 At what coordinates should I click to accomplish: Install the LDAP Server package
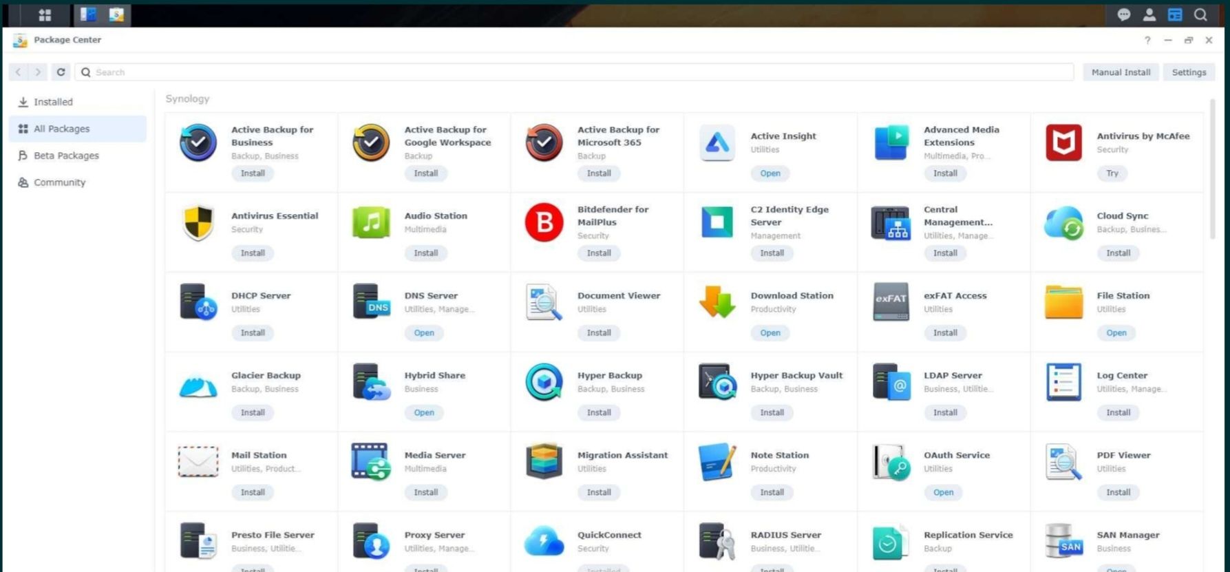tap(945, 413)
